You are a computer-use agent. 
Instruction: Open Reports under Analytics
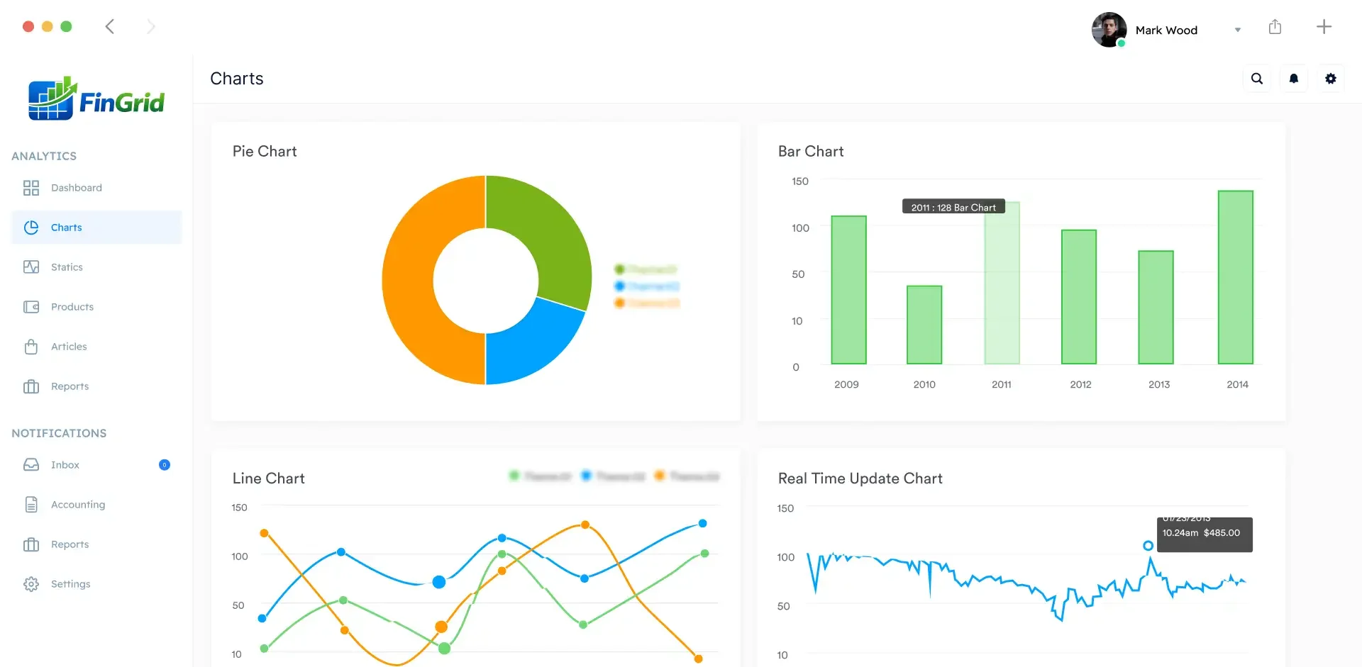(x=96, y=386)
